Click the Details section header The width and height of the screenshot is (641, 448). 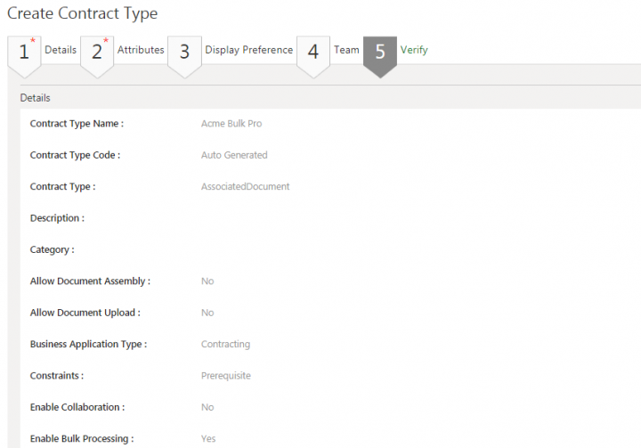pos(35,98)
